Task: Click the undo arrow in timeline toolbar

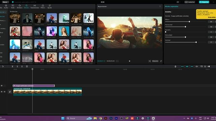Action: click(x=3, y=67)
